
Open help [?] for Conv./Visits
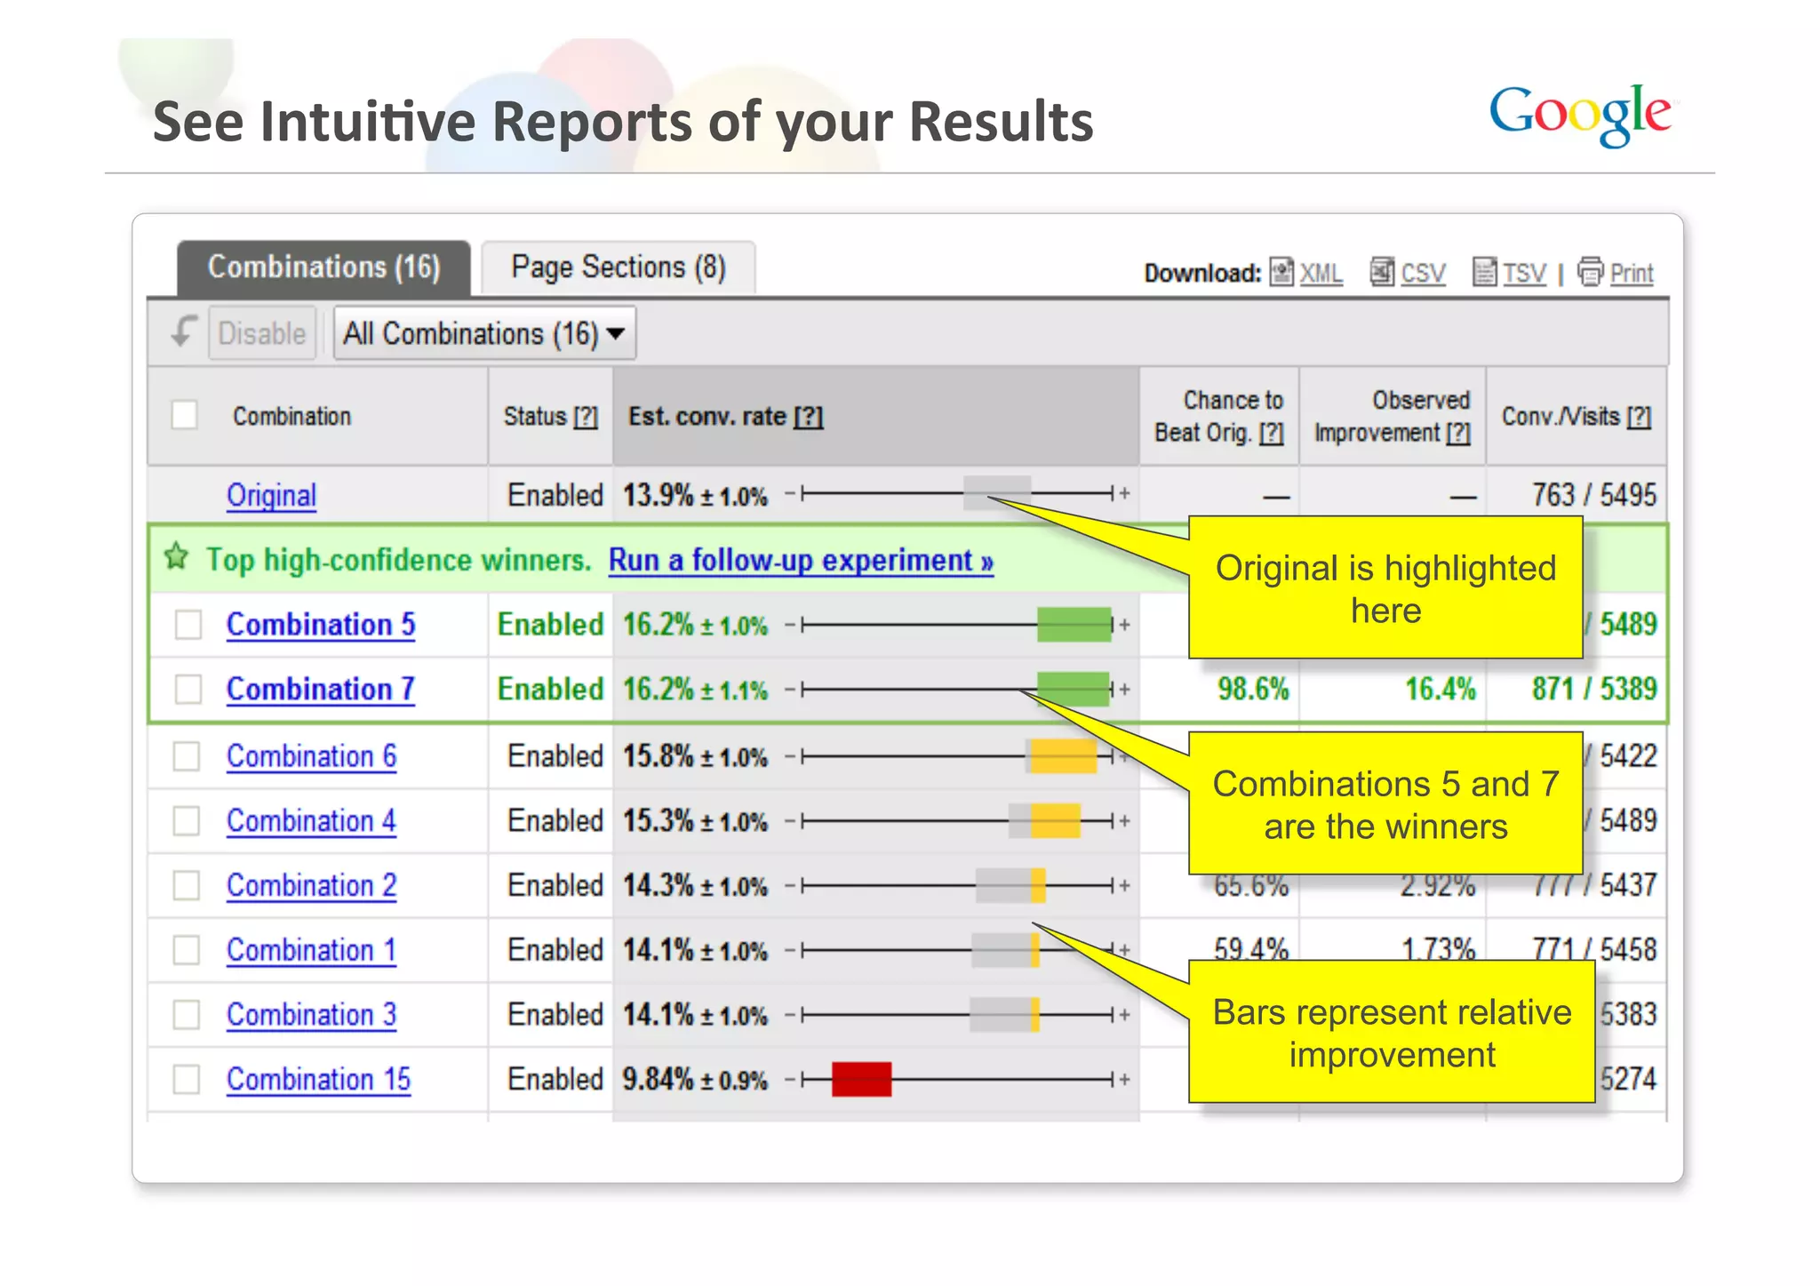pos(1639,416)
